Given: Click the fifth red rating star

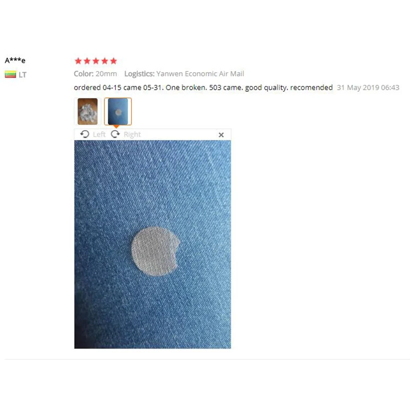Looking at the screenshot, I should click(113, 61).
